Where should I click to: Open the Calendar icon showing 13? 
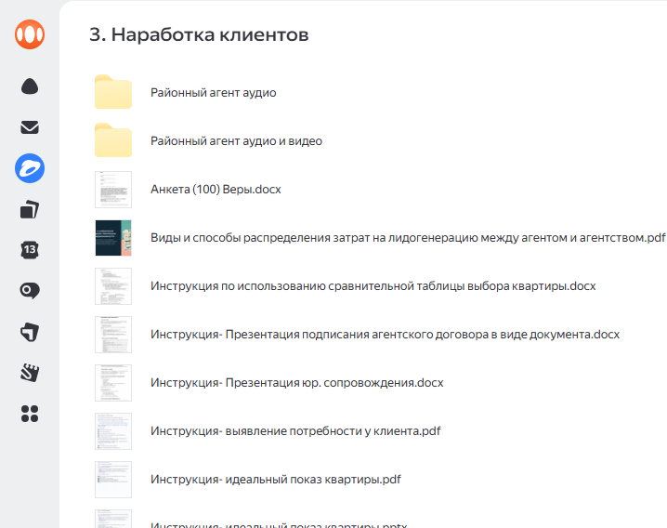(x=30, y=250)
